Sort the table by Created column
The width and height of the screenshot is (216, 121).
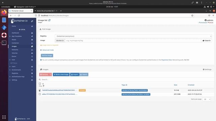click(x=191, y=85)
